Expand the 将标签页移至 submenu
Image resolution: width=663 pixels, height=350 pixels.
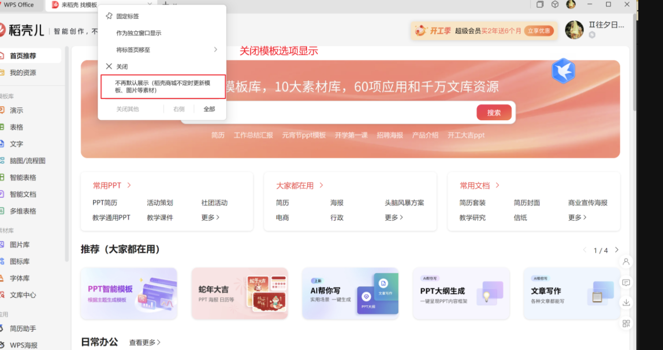coord(215,50)
